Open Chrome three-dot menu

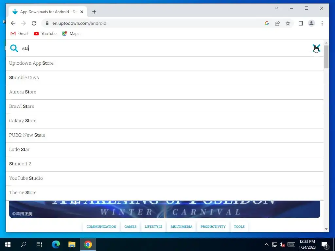[x=322, y=23]
